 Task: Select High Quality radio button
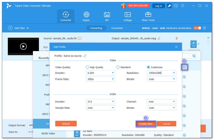[x=87, y=67]
